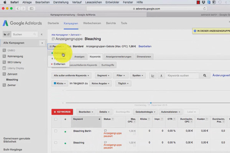The width and height of the screenshot is (230, 153).
Task: Open the Gebotsstrategie dropdown
Action: 145,112
